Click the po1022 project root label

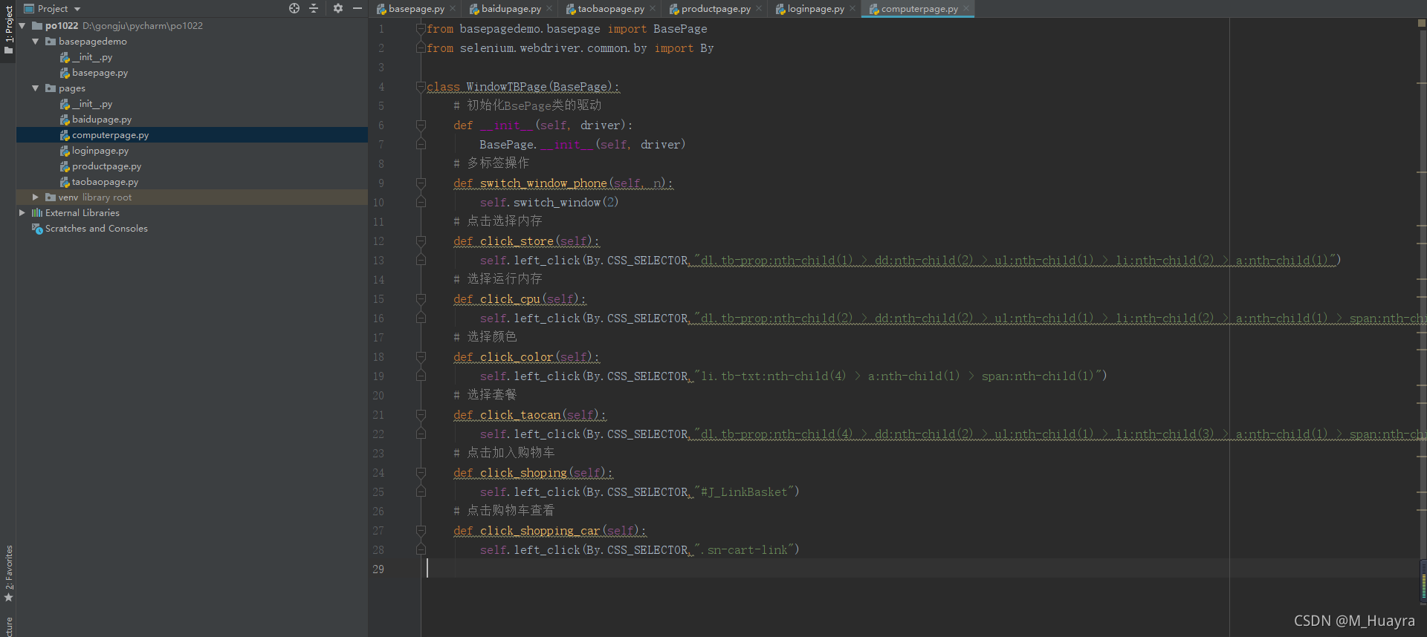62,25
